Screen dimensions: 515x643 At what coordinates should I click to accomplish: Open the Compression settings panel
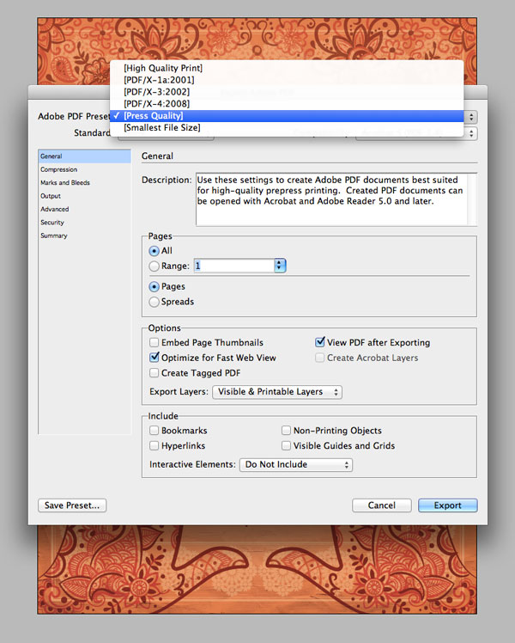coord(84,169)
